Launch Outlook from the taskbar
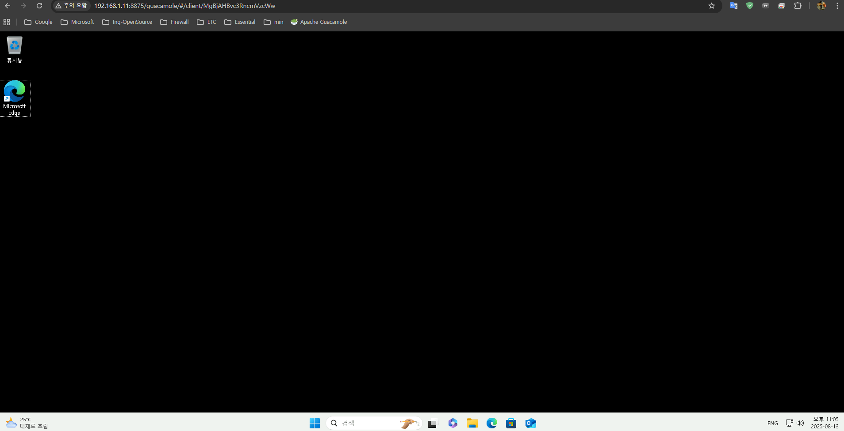The width and height of the screenshot is (844, 431). [x=530, y=423]
